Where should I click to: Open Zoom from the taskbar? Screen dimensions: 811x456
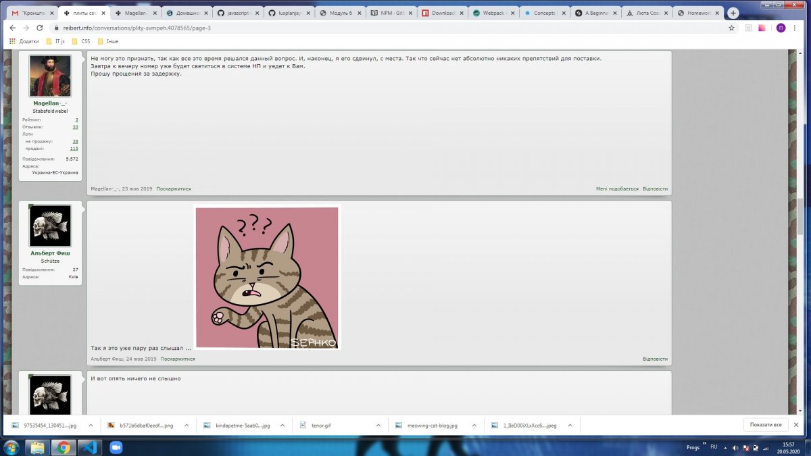(x=115, y=447)
